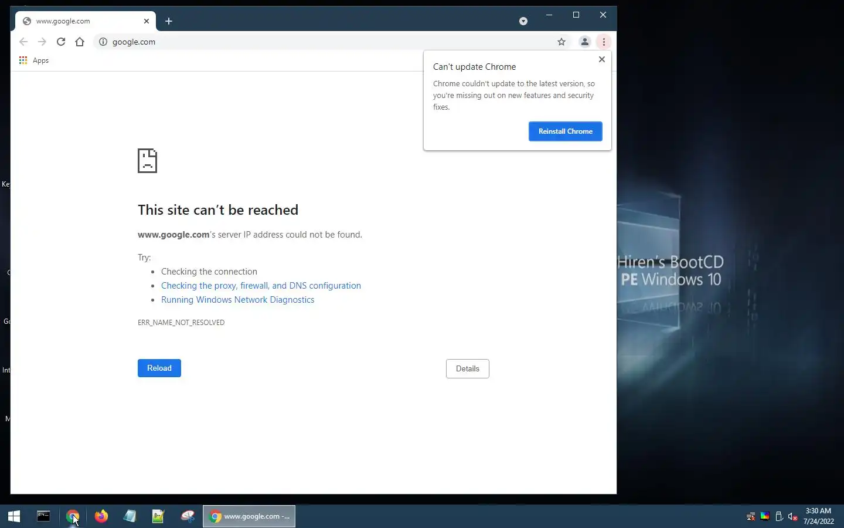
Task: Click the forward navigation arrow in Chrome
Action: pos(42,42)
